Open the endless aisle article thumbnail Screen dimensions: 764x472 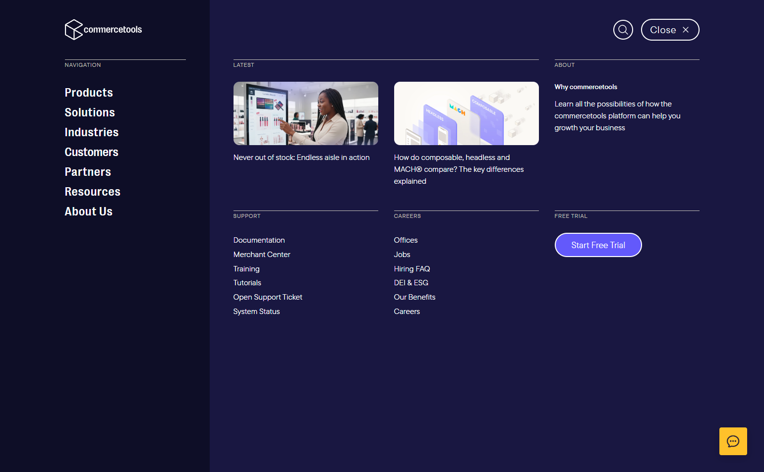coord(305,113)
